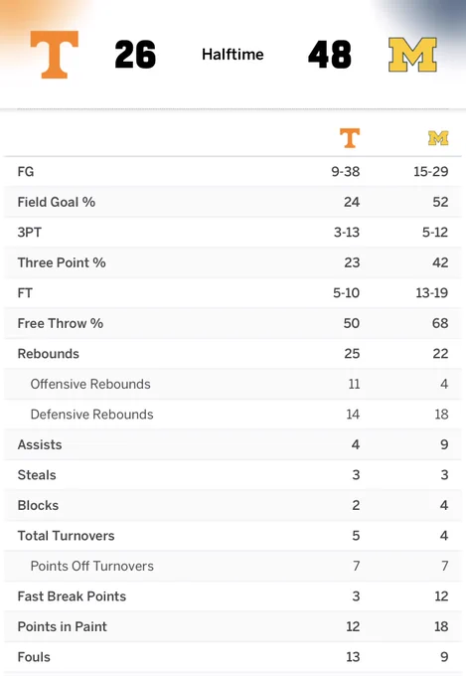Select the small Michigan logo column header
466x676 pixels.
pos(438,138)
